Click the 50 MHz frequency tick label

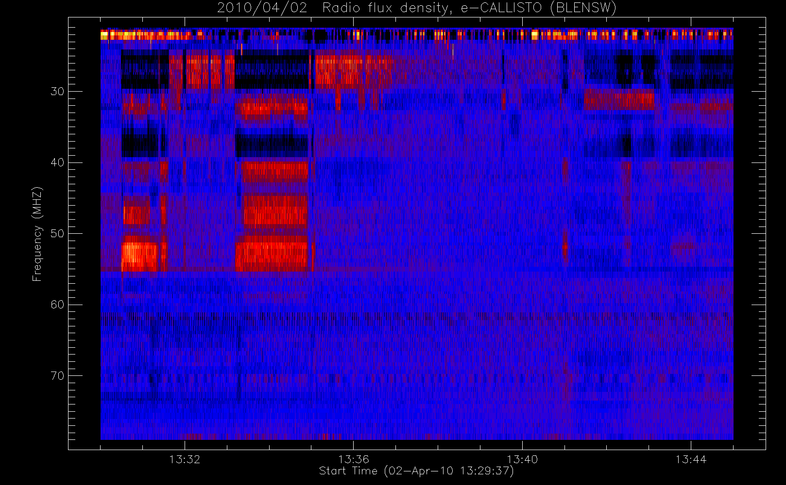[57, 233]
